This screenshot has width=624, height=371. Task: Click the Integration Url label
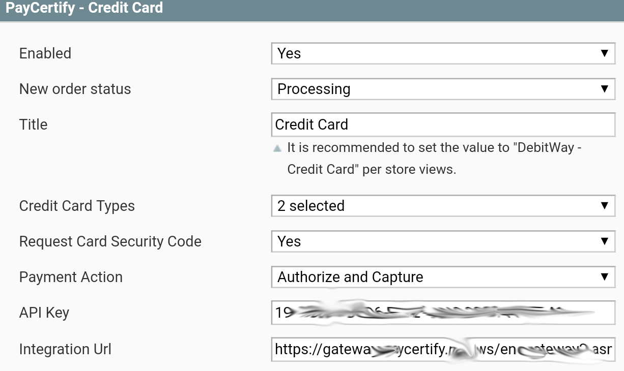click(65, 349)
